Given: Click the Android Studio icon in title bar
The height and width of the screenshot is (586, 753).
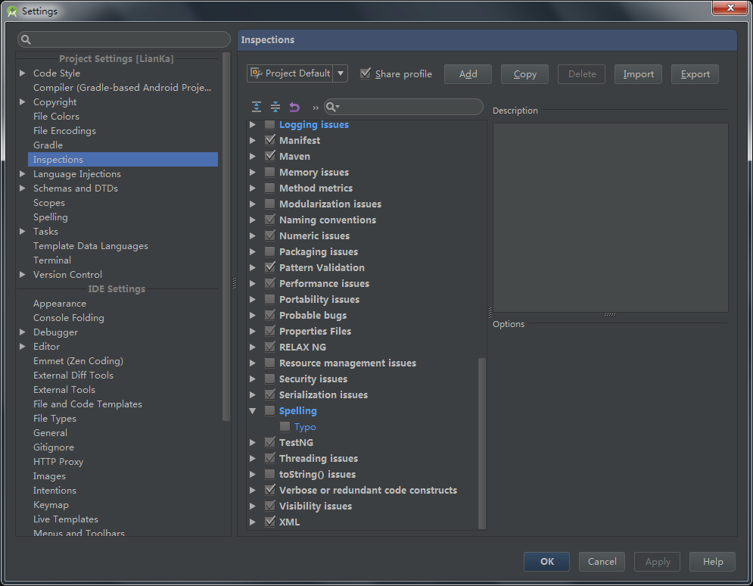Looking at the screenshot, I should [12, 11].
